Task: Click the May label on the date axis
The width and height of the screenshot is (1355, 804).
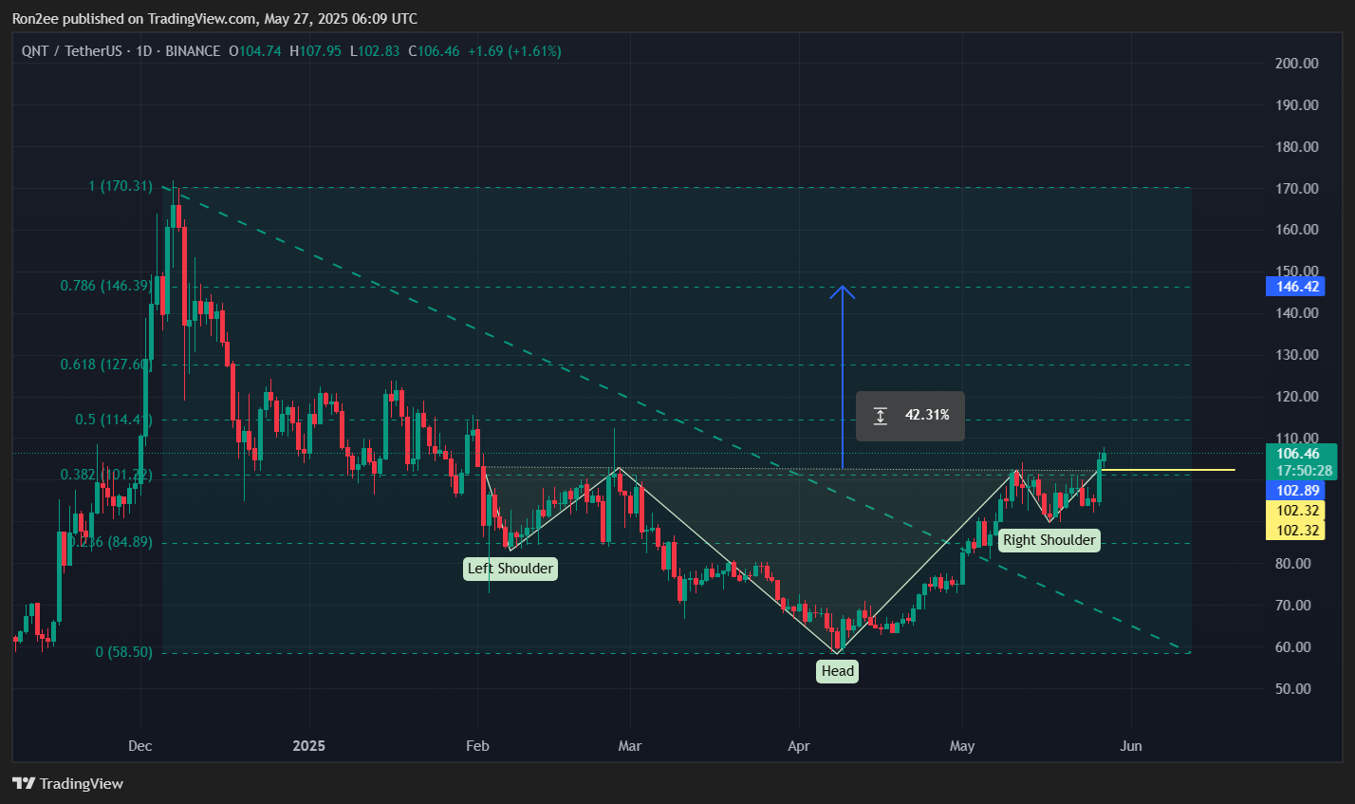Action: click(x=961, y=746)
